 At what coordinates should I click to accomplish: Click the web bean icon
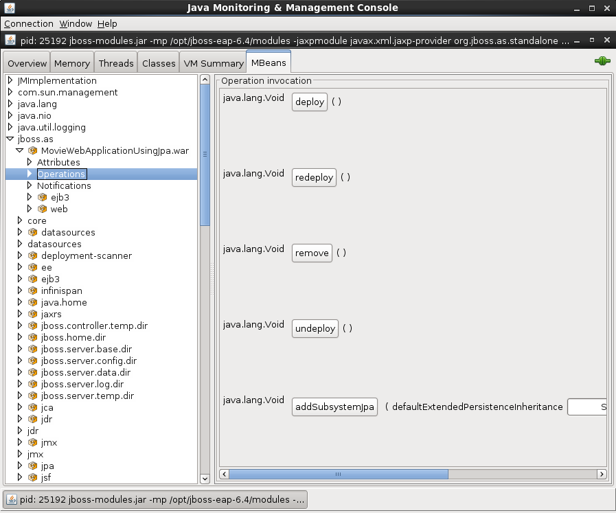[x=42, y=209]
